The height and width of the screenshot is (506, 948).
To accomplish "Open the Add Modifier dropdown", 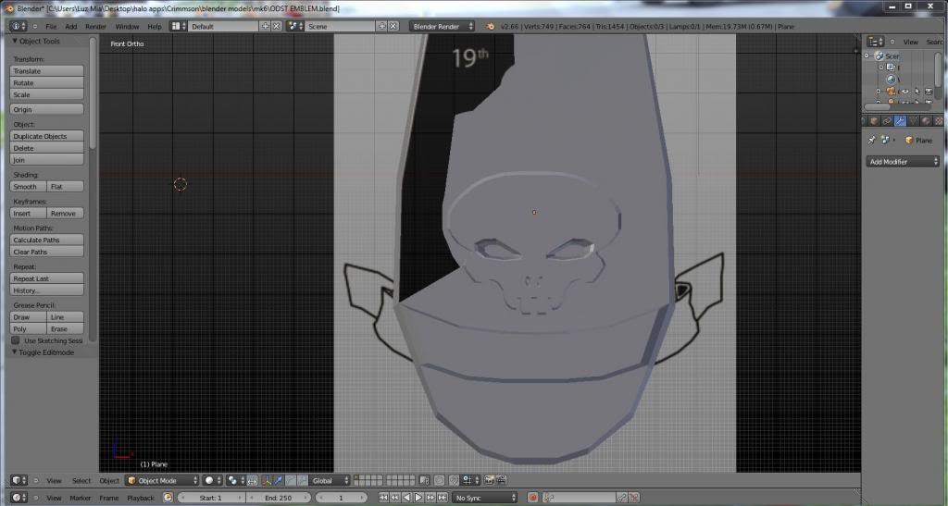I will pos(903,162).
